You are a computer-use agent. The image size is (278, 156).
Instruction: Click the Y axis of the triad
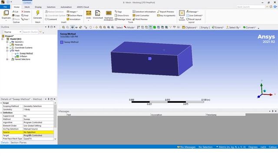261,85
